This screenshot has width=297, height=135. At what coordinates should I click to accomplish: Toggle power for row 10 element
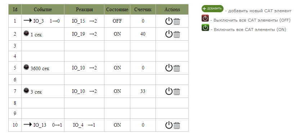pyautogui.click(x=169, y=125)
